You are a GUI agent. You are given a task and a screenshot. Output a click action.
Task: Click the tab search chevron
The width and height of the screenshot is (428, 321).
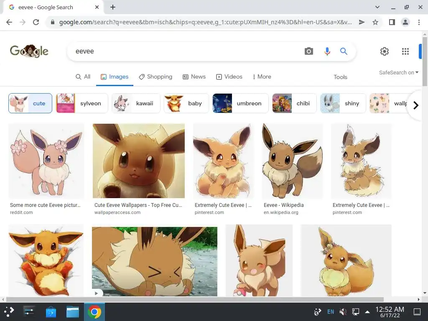[377, 7]
